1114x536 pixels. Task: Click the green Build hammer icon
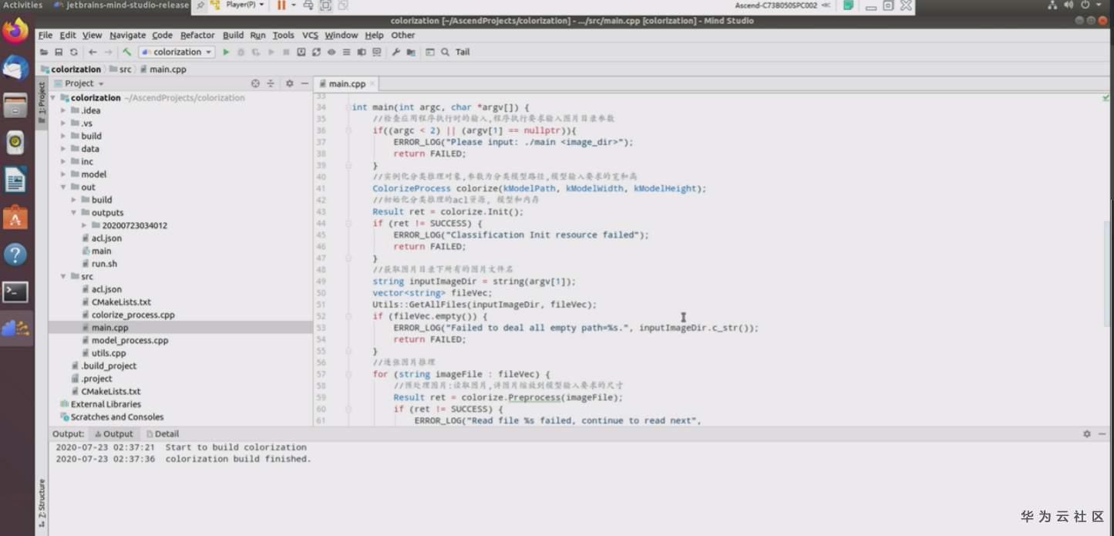point(127,52)
